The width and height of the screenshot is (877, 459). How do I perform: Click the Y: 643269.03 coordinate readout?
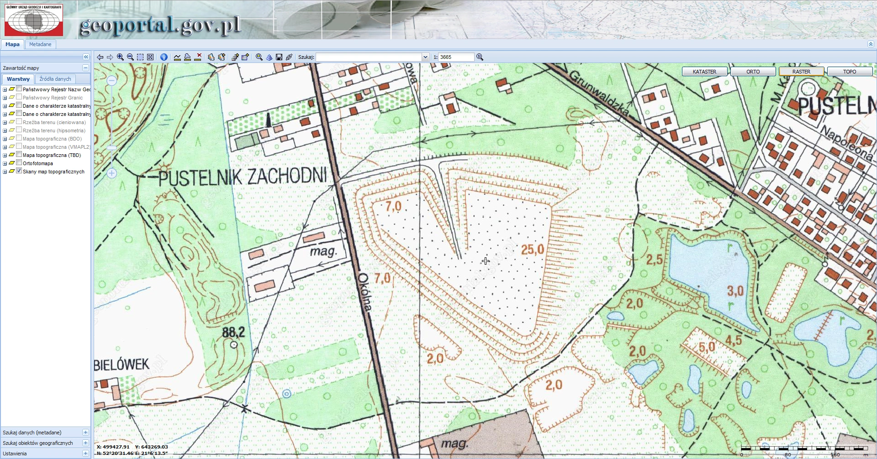(152, 447)
